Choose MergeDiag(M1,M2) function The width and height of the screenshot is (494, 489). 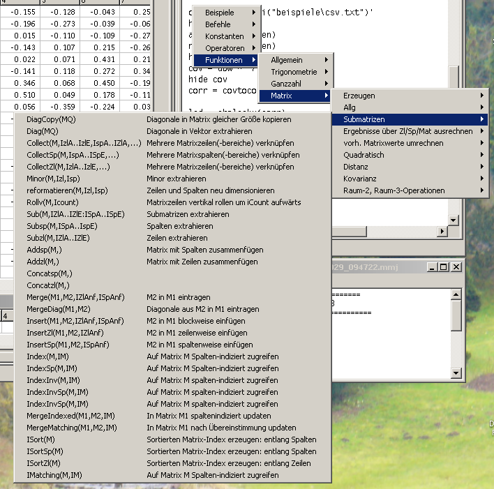[x=172, y=309]
